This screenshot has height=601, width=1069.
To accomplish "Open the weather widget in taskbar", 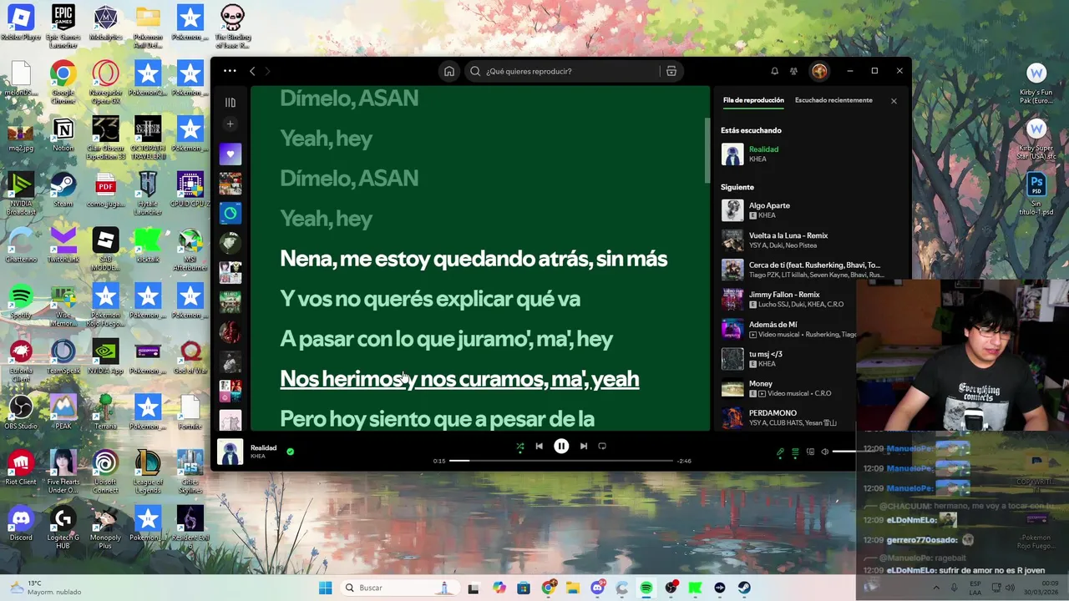I will (x=46, y=588).
